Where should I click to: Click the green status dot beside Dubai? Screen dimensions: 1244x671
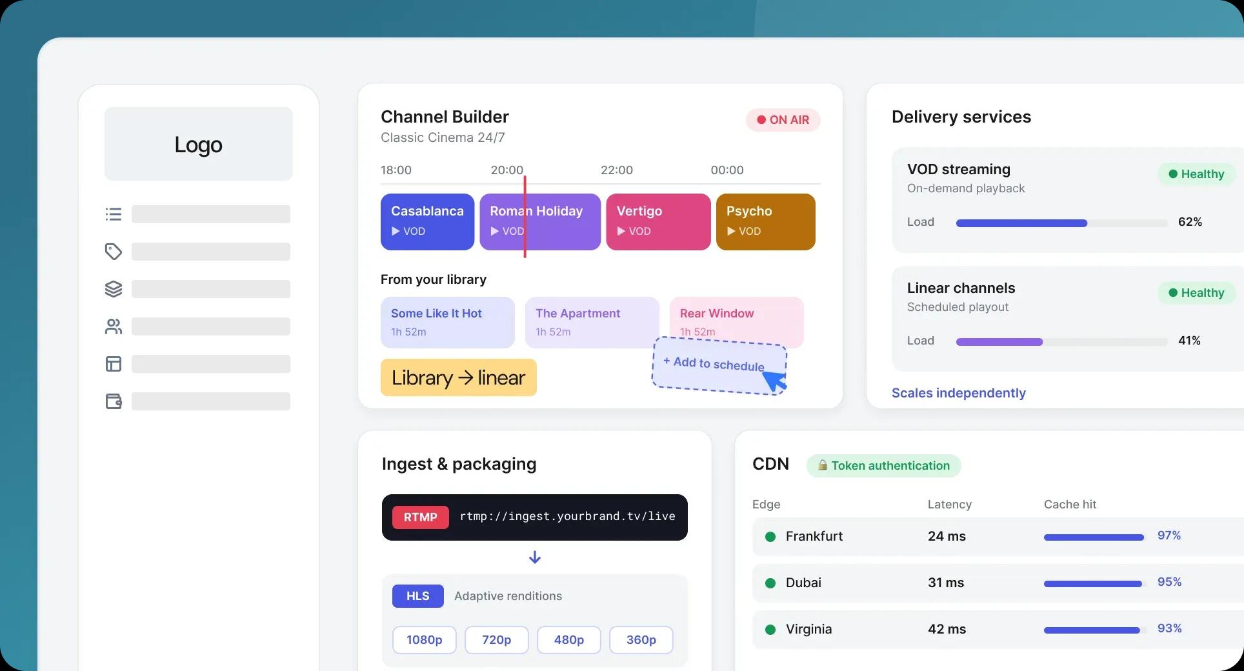click(770, 583)
